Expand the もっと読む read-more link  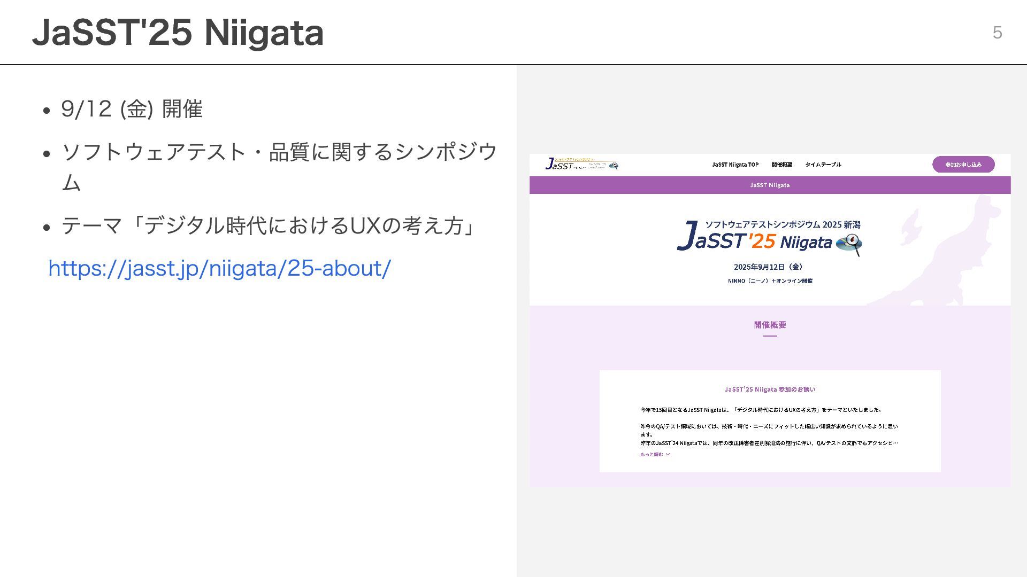pos(655,455)
